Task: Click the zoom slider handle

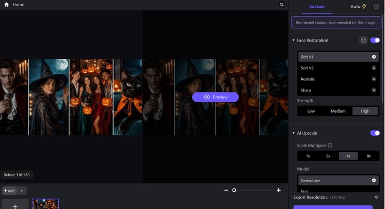Action: [234, 190]
